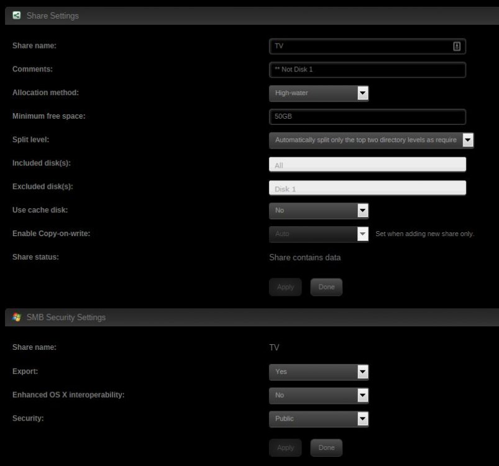
Task: Open the Split level dropdown
Action: tap(372, 140)
